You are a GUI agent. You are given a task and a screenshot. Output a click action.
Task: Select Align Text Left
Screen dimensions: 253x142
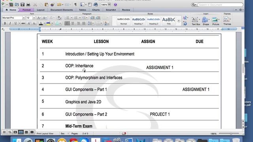click(67, 24)
